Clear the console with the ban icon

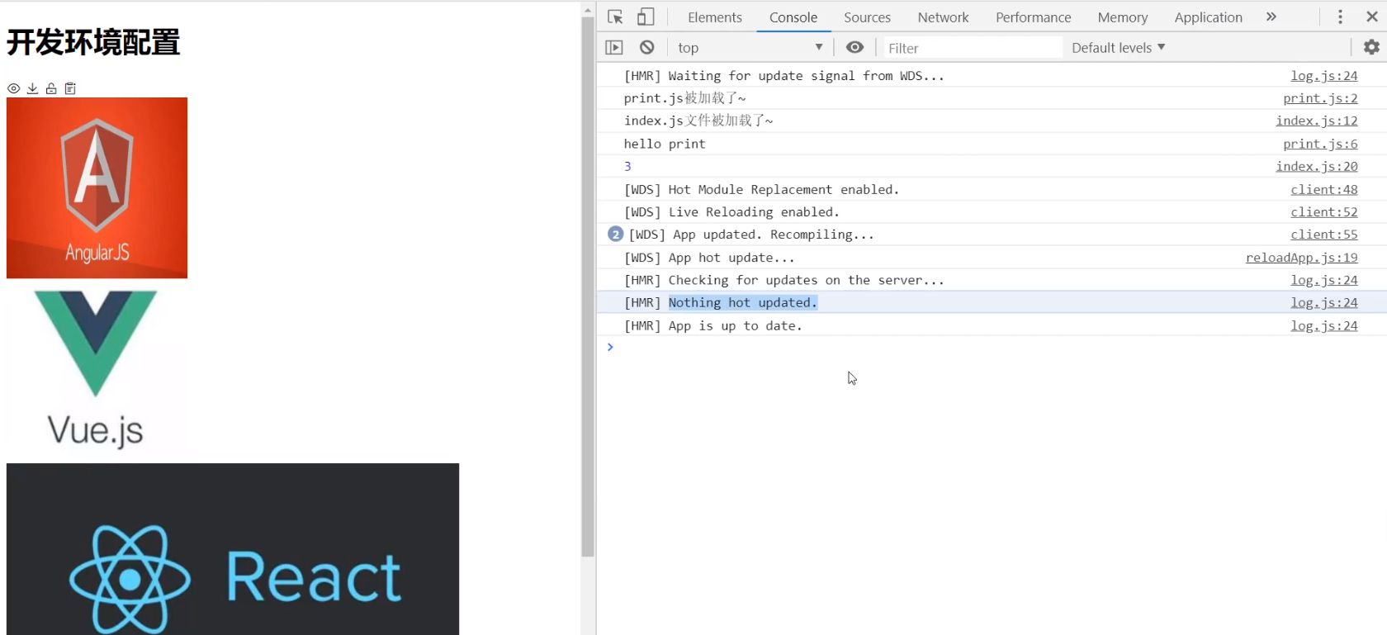click(647, 47)
